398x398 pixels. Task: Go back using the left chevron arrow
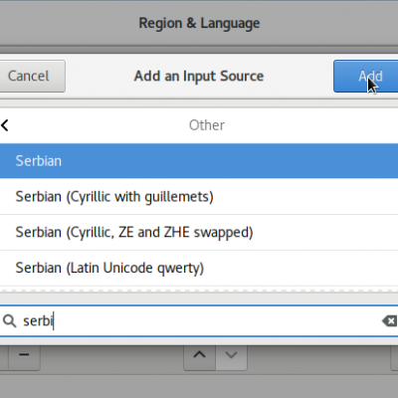point(5,125)
